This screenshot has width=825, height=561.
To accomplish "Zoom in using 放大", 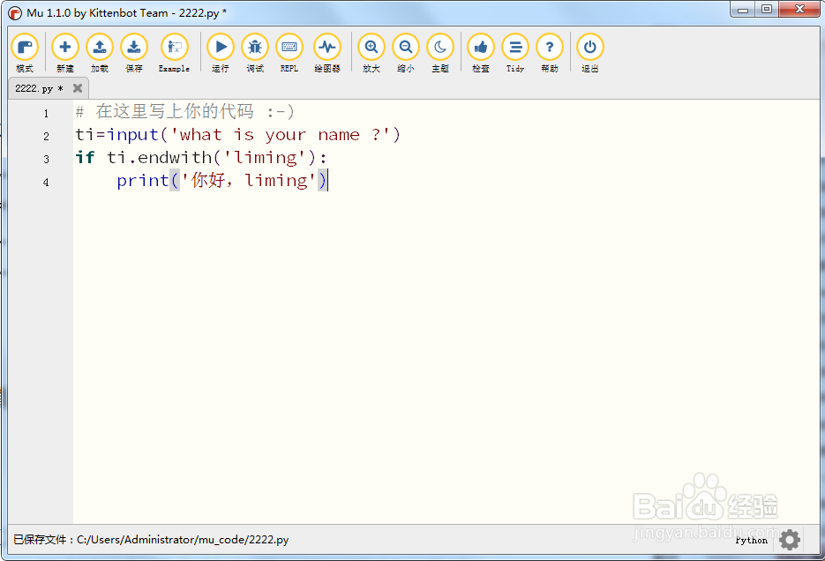I will (371, 48).
